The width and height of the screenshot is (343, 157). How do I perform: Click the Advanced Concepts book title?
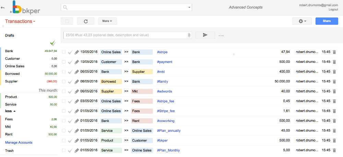coord(246,8)
